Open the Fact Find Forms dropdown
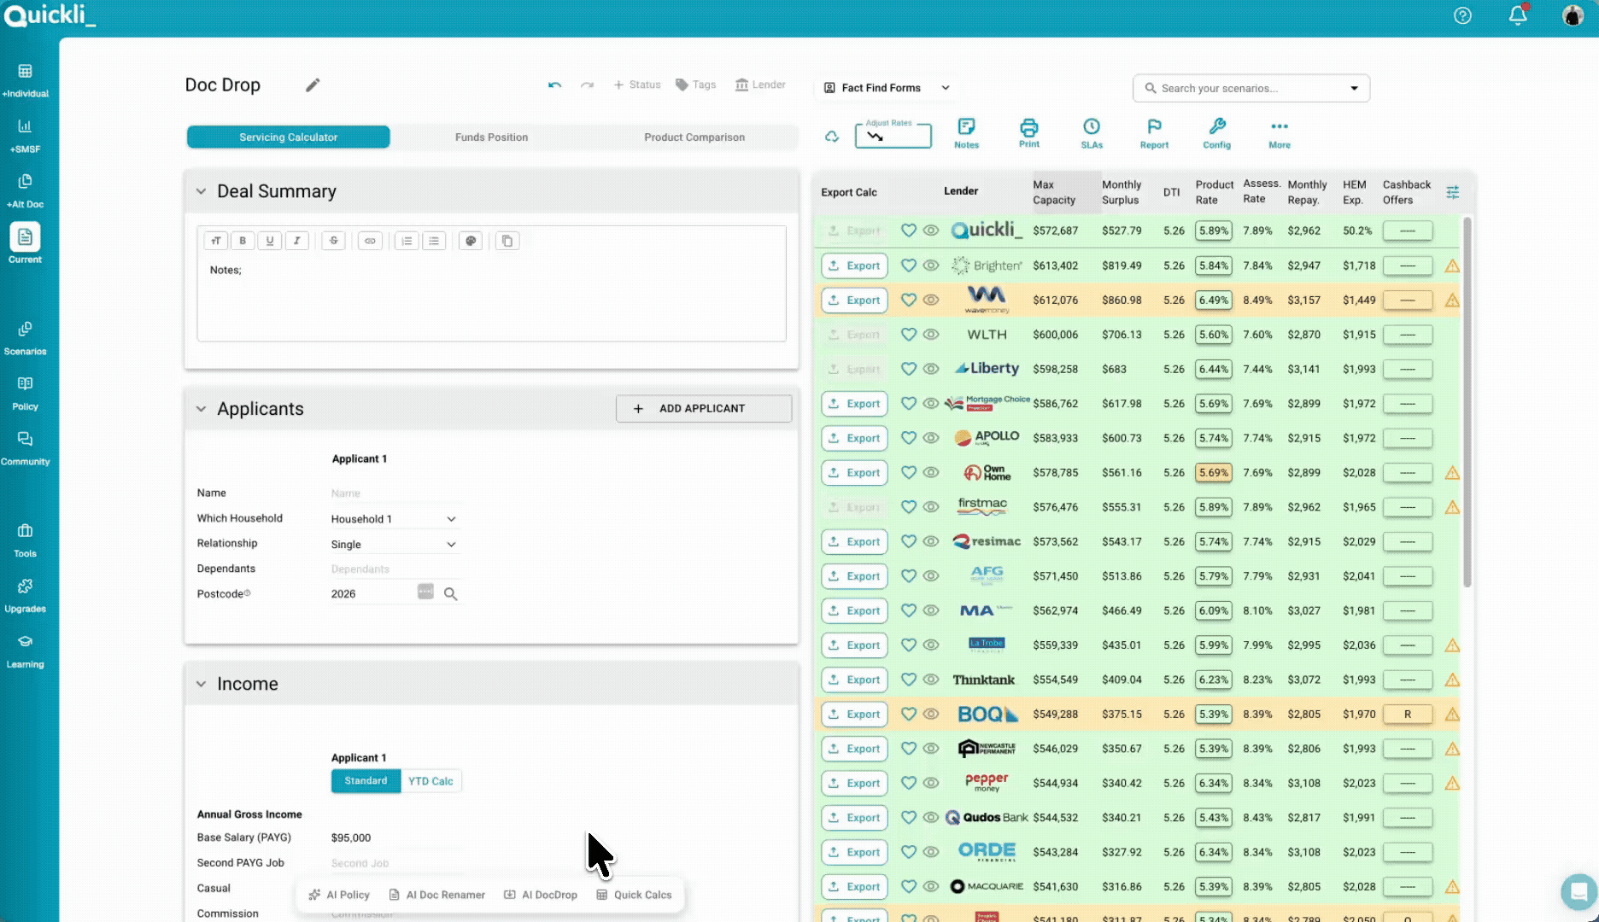The width and height of the screenshot is (1599, 922). click(885, 87)
